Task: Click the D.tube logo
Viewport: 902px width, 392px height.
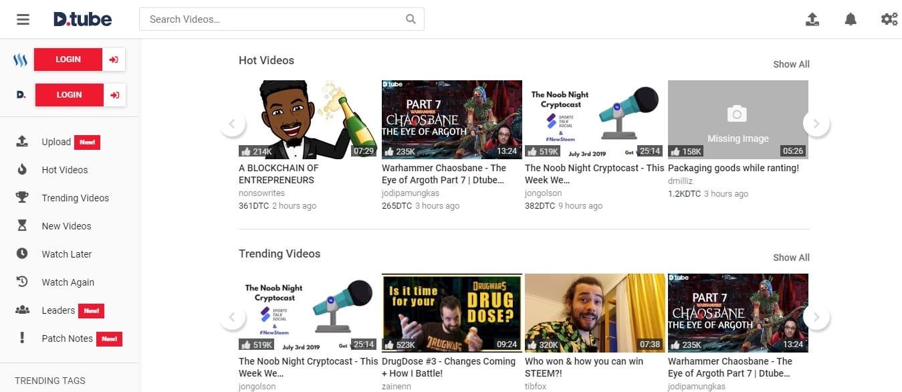Action: click(x=83, y=19)
